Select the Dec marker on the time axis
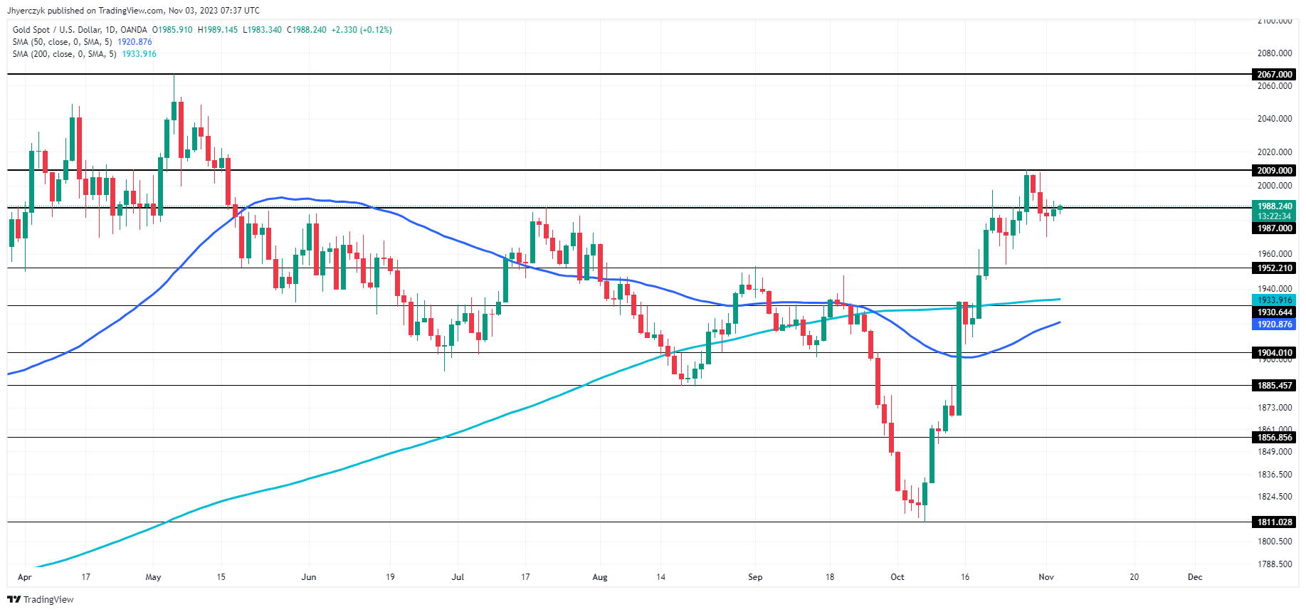The image size is (1306, 612). (x=1195, y=577)
